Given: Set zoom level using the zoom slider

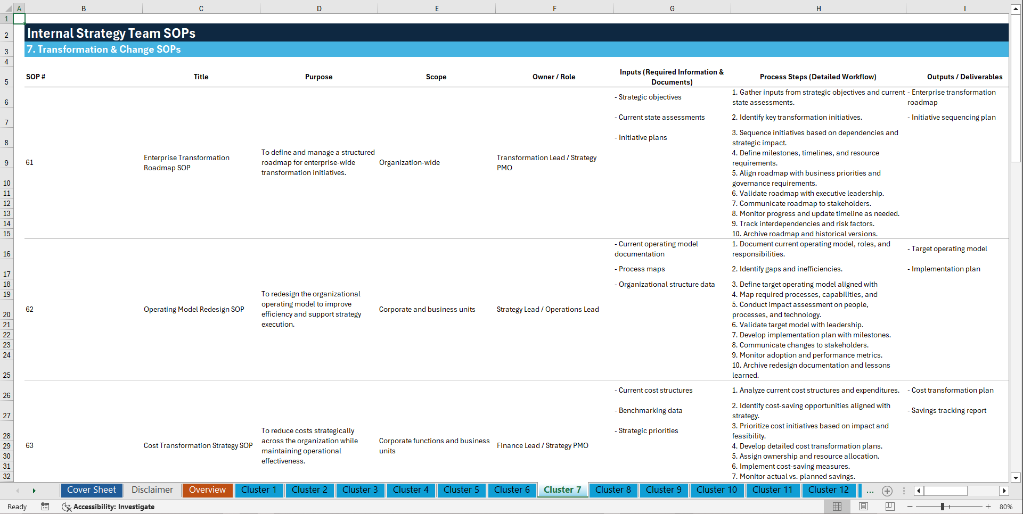Looking at the screenshot, I should (943, 507).
